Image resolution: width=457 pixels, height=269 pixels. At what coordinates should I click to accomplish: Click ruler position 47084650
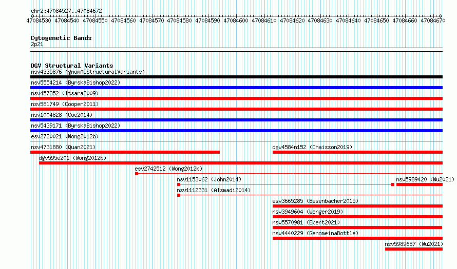click(x=376, y=20)
